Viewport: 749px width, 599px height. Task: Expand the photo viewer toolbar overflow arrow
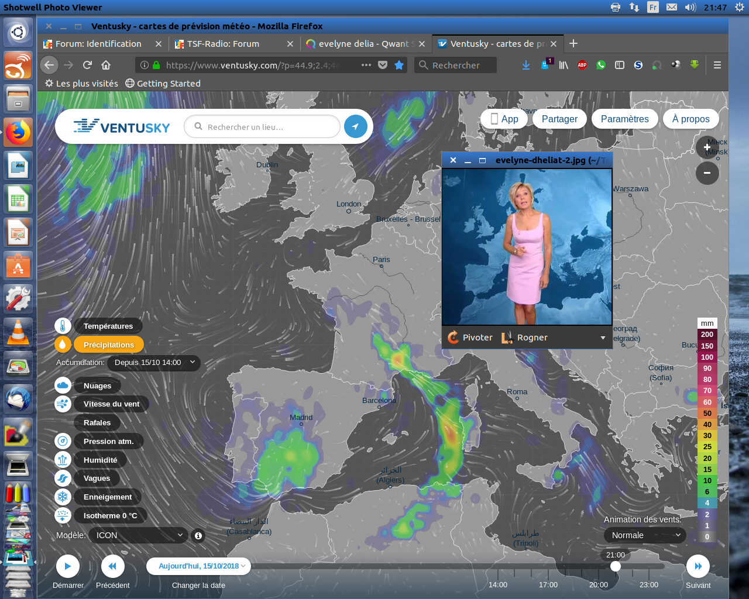coord(603,338)
